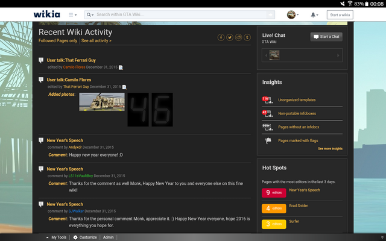The height and width of the screenshot is (241, 386).
Task: Open Pages marked with flags insight
Action: point(298,140)
